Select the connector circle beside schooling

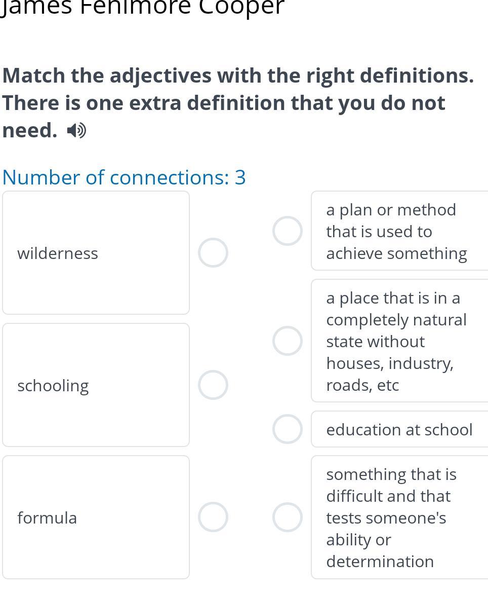coord(213,385)
